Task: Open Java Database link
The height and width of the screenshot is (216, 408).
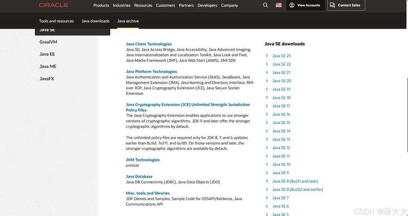Action: (x=139, y=176)
